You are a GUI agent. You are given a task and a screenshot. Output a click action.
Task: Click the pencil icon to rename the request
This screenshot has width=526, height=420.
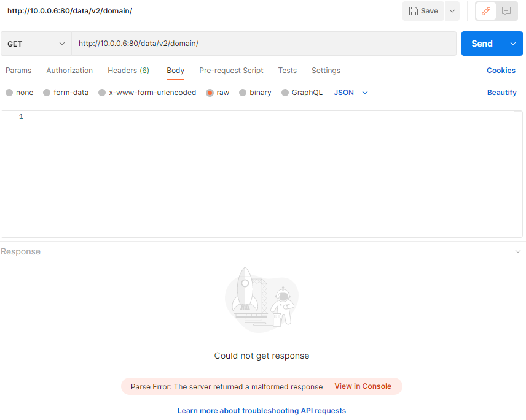[x=485, y=11]
